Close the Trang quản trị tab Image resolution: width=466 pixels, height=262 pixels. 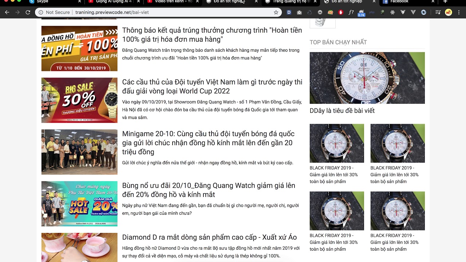pyautogui.click(x=315, y=1)
